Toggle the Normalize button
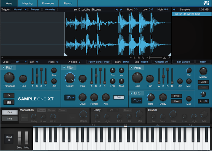 coord(50,10)
